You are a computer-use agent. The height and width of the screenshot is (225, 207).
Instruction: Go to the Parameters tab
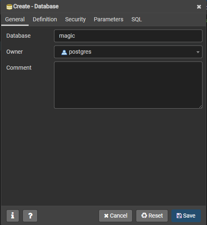click(x=108, y=19)
